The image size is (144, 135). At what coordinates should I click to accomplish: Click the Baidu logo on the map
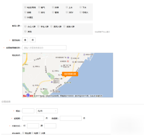click(x=28, y=95)
